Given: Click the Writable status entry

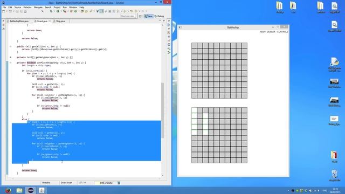Looking at the screenshot, I should (46, 183).
